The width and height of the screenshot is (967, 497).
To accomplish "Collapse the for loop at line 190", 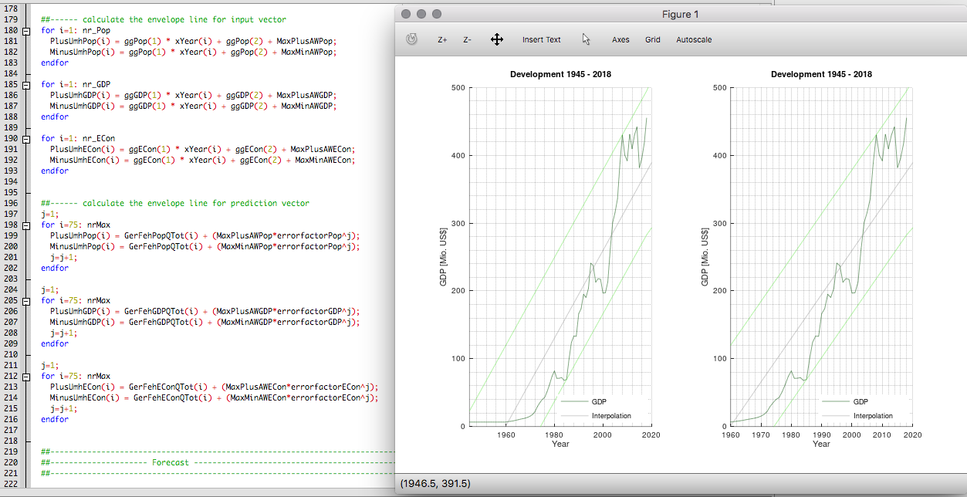I will click(x=26, y=139).
